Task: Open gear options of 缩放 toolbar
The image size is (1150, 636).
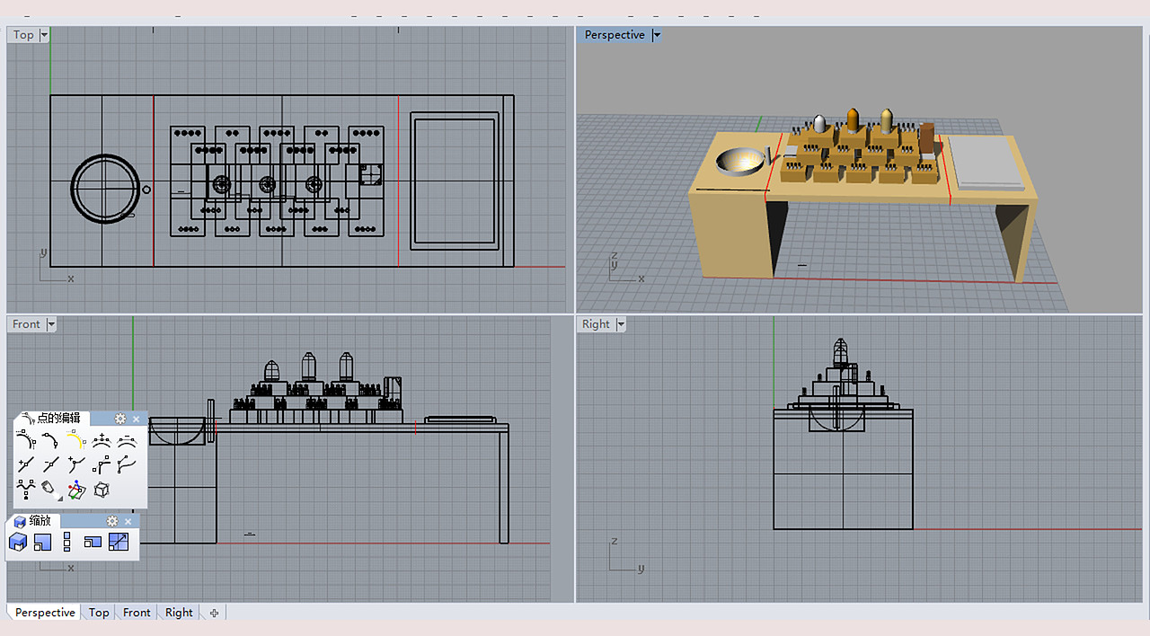Action: point(112,521)
